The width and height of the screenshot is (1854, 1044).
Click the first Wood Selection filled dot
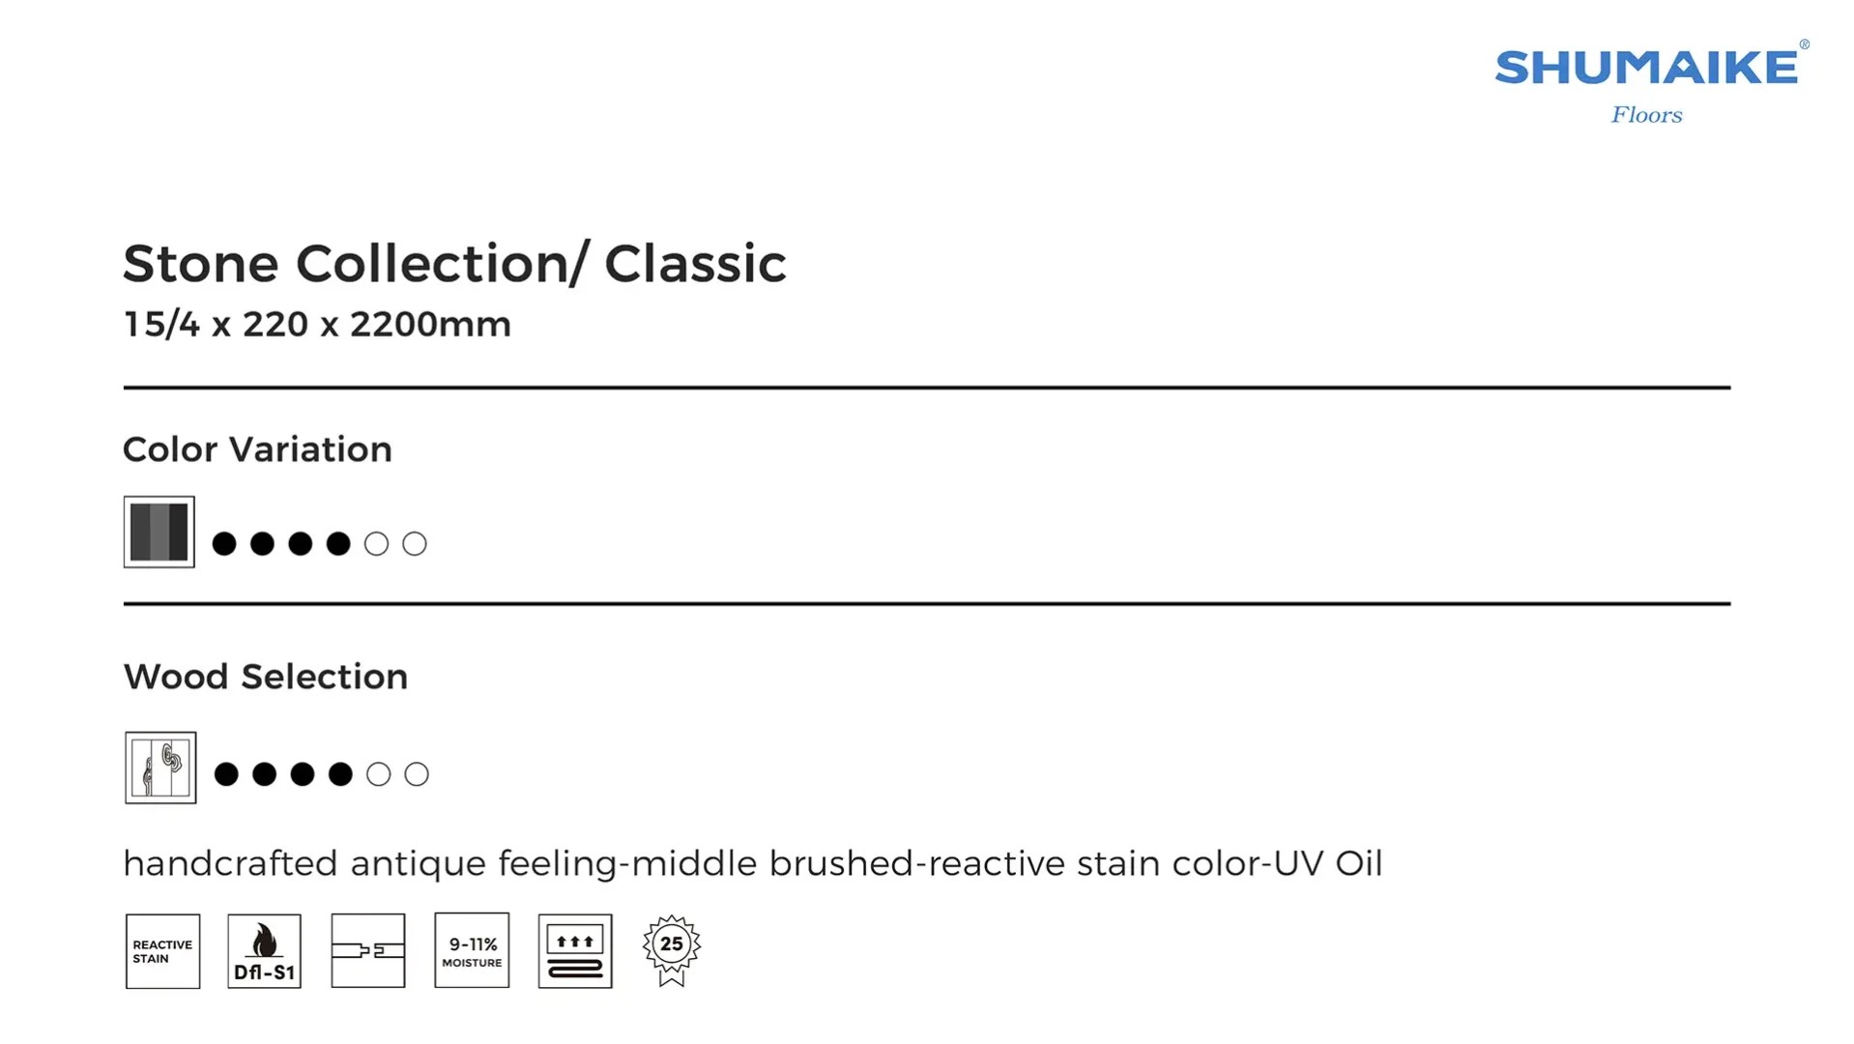(x=226, y=774)
